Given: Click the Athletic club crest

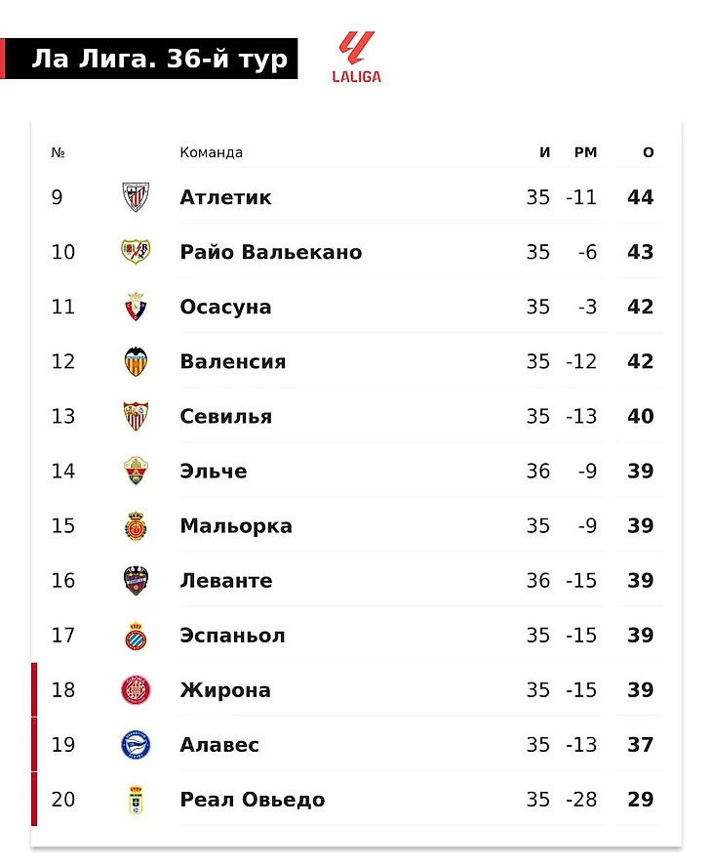Looking at the screenshot, I should click(136, 197).
